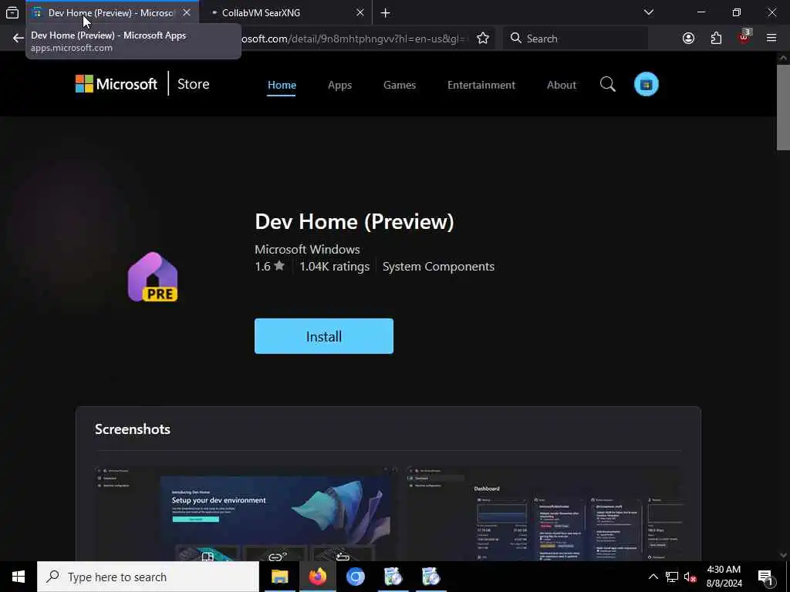Open the Windows Start menu
Viewport: 790px width, 592px height.
pyautogui.click(x=19, y=577)
